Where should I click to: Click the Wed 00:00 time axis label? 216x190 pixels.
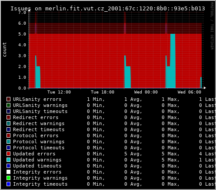coord(146,92)
